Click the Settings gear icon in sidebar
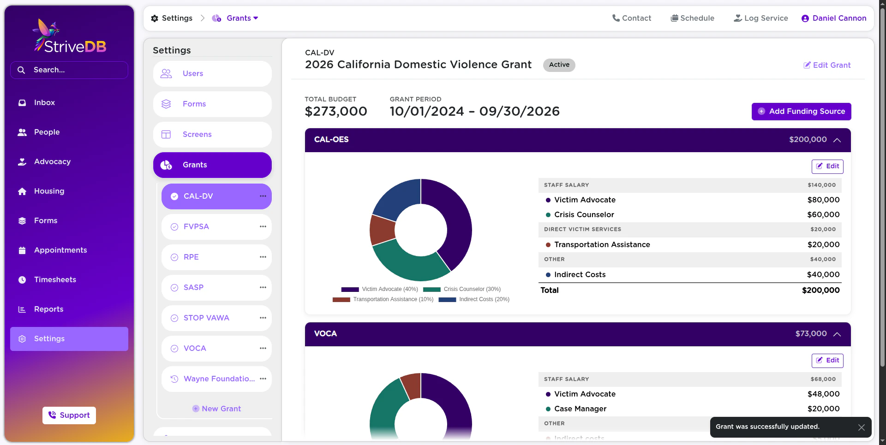 22,339
